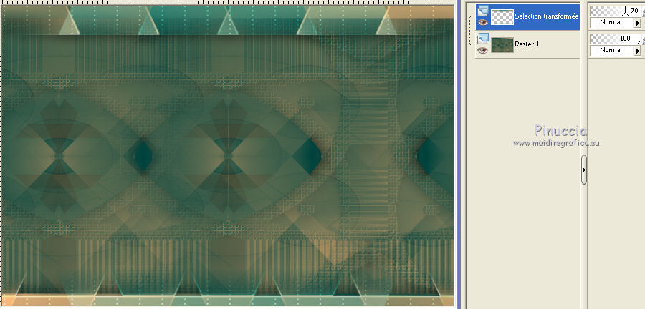The width and height of the screenshot is (645, 309).
Task: Click the raster layer type icon of Sélection transformée
Action: 482,11
